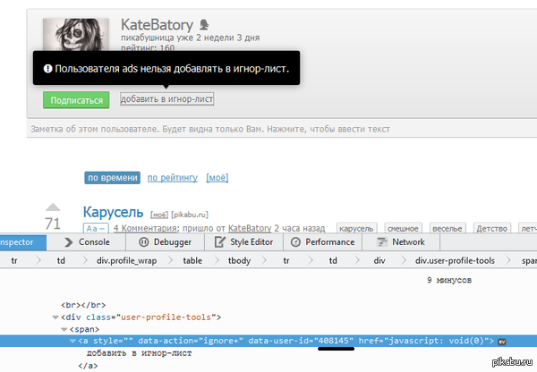This screenshot has width=537, height=372.
Task: Click the Console tab icon
Action: [69, 241]
